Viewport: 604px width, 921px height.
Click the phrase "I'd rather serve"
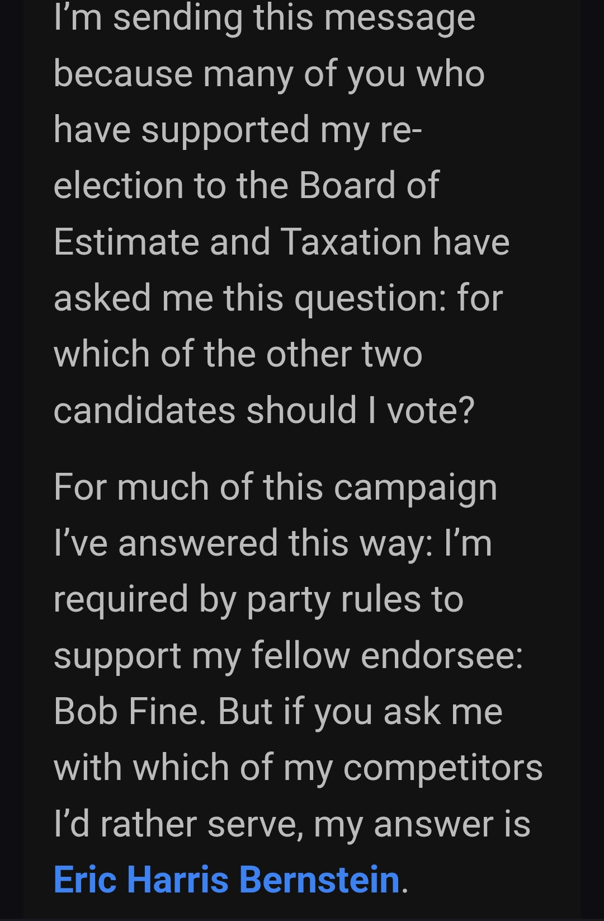point(174,824)
